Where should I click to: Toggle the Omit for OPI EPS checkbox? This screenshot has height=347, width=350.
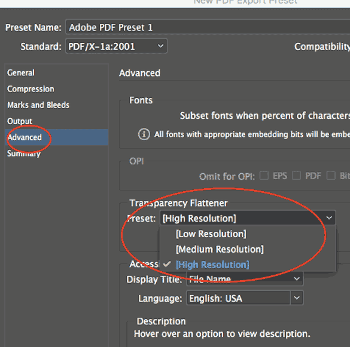pos(264,176)
